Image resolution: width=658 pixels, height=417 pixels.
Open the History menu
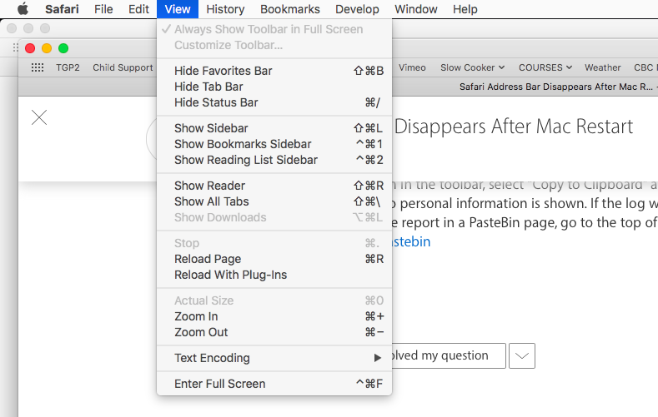tap(225, 9)
